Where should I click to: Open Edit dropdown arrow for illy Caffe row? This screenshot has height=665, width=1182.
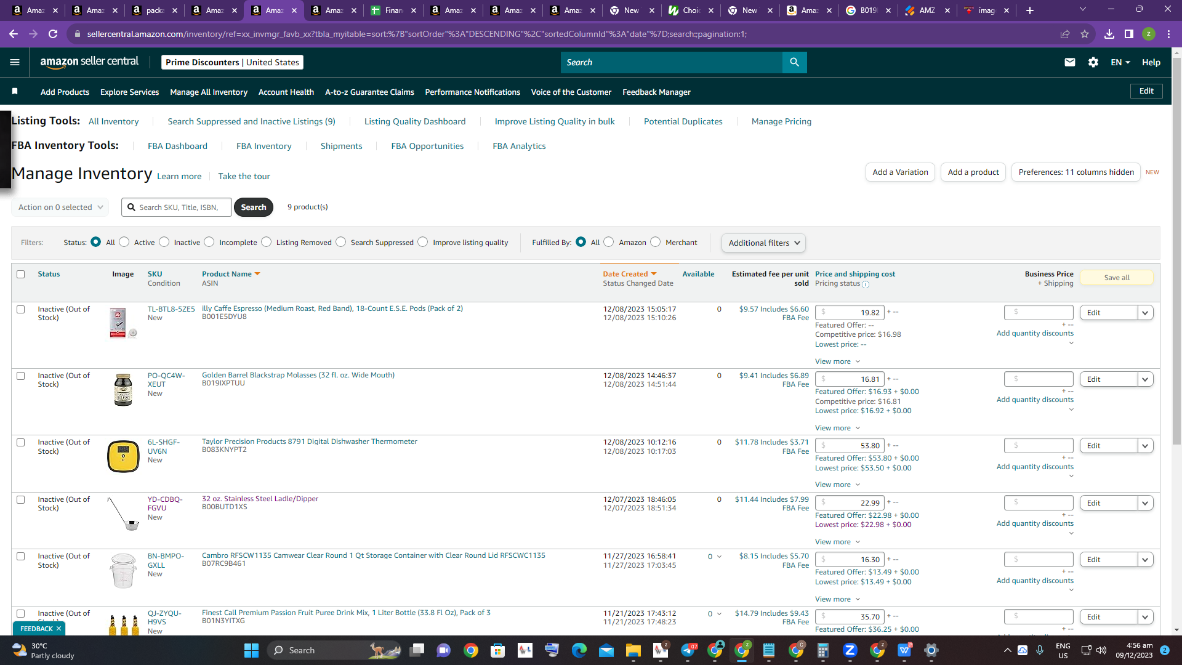pyautogui.click(x=1145, y=313)
